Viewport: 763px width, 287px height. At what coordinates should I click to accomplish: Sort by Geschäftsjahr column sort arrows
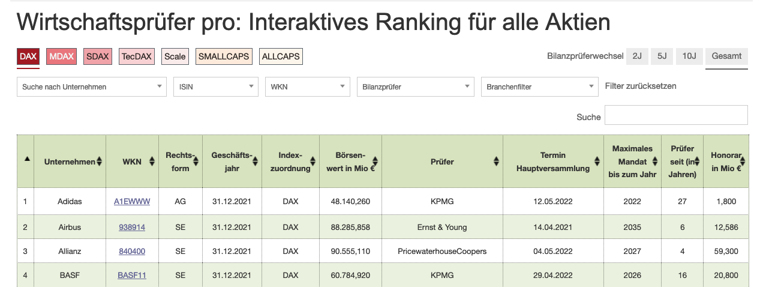(x=255, y=162)
